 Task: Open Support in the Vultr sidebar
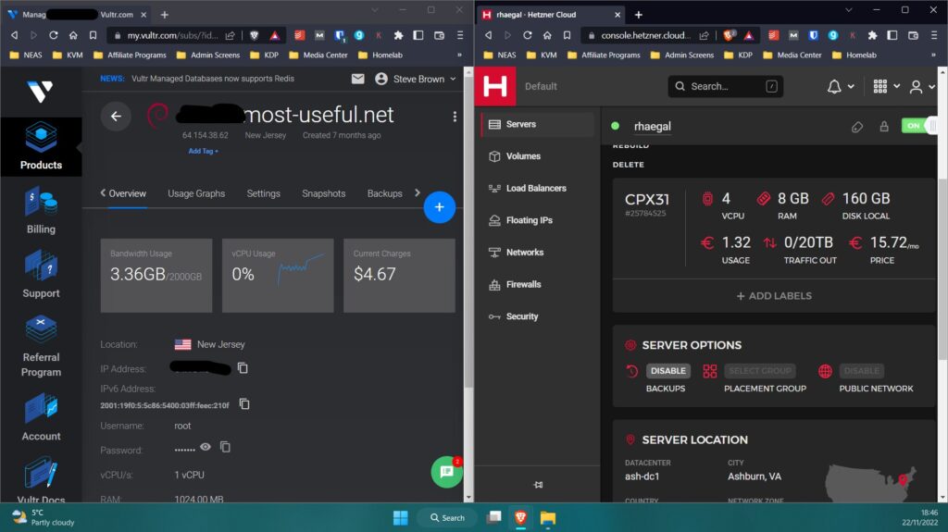click(41, 275)
